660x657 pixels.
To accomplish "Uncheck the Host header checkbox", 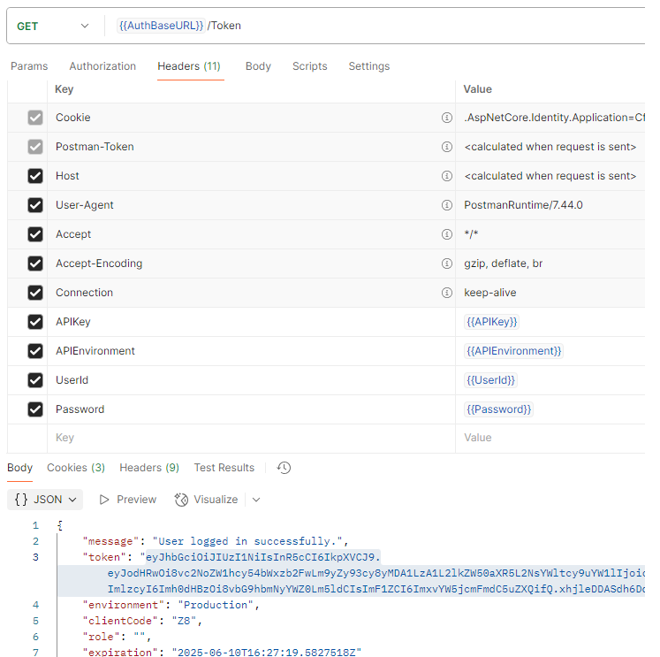I will click(x=35, y=176).
